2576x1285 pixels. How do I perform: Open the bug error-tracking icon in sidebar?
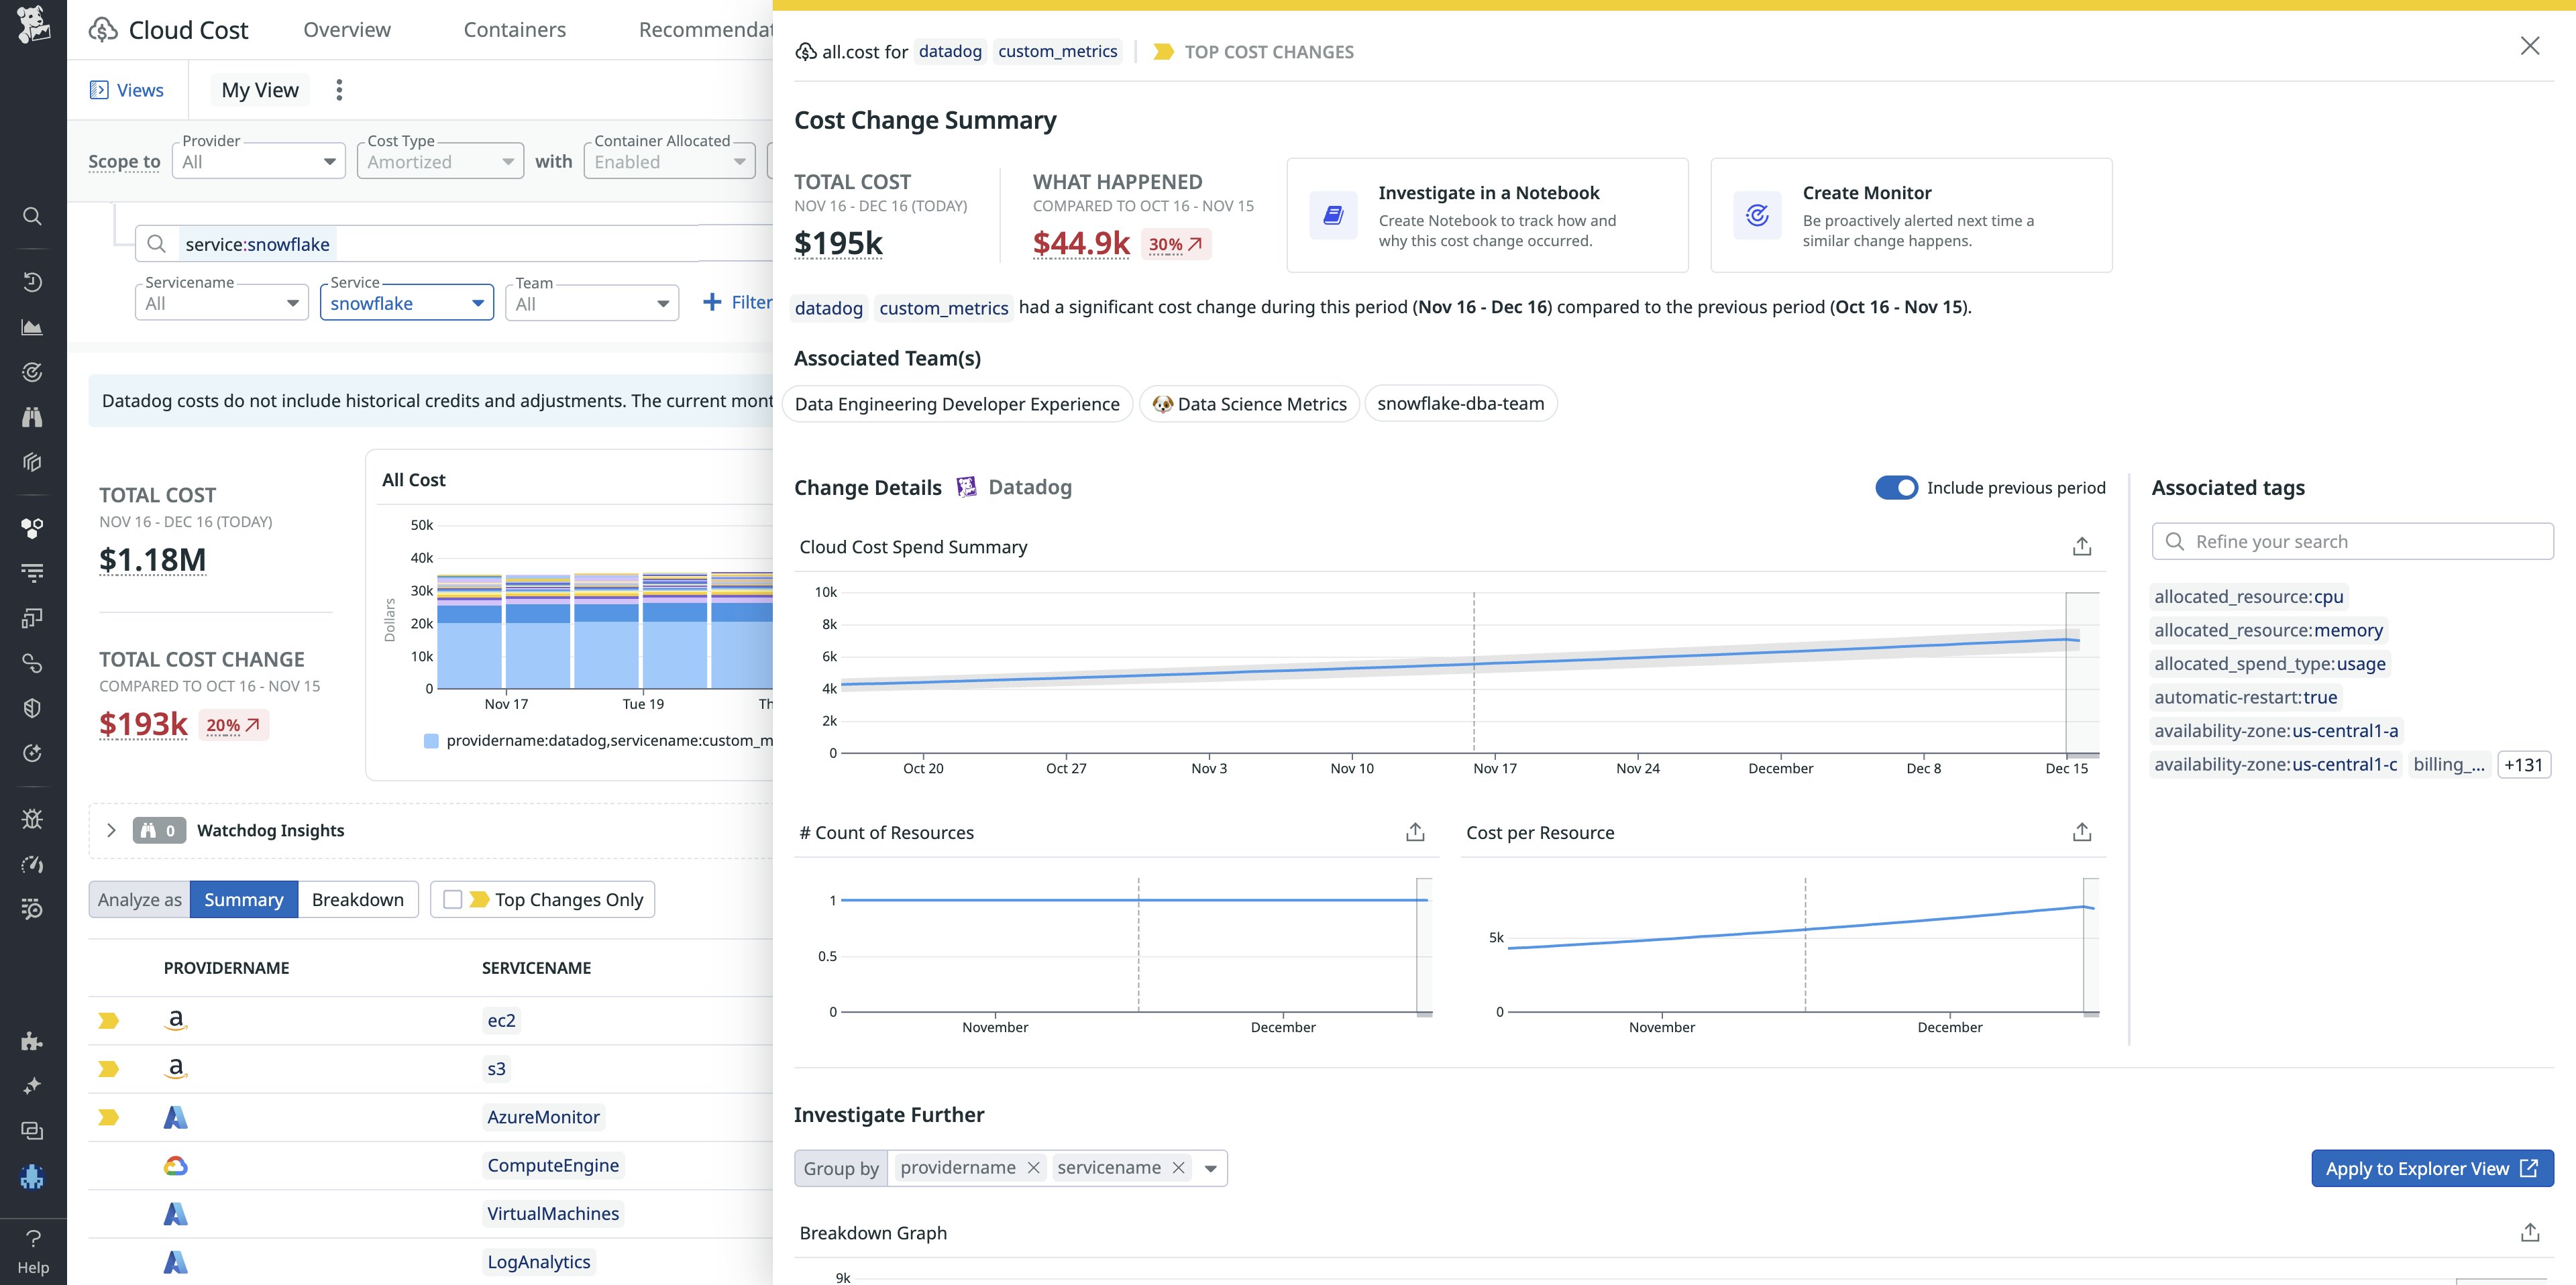(32, 818)
